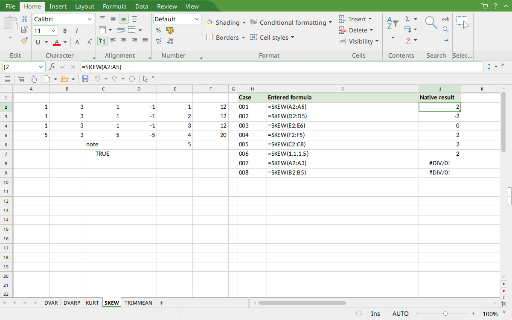This screenshot has height=320, width=512.
Task: Toggle the text direction T1 button
Action: coord(102,41)
